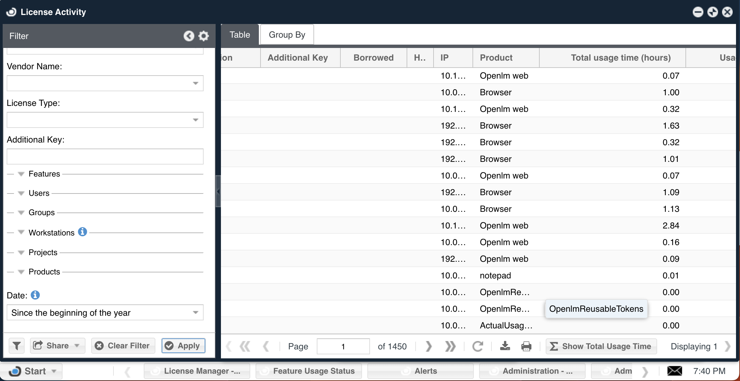Image resolution: width=740 pixels, height=381 pixels.
Task: Jump to the last results page
Action: 450,346
